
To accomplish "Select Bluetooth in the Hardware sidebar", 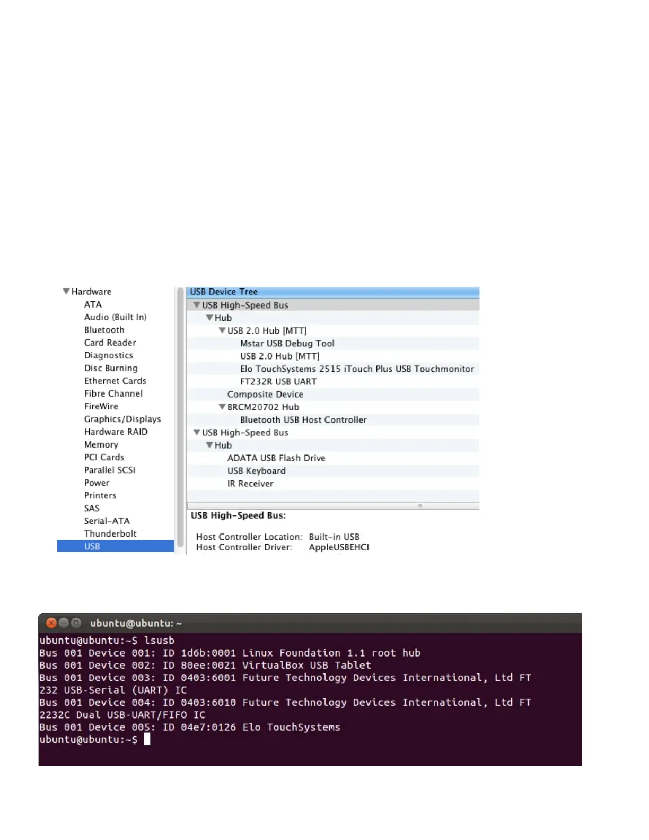I will click(104, 330).
